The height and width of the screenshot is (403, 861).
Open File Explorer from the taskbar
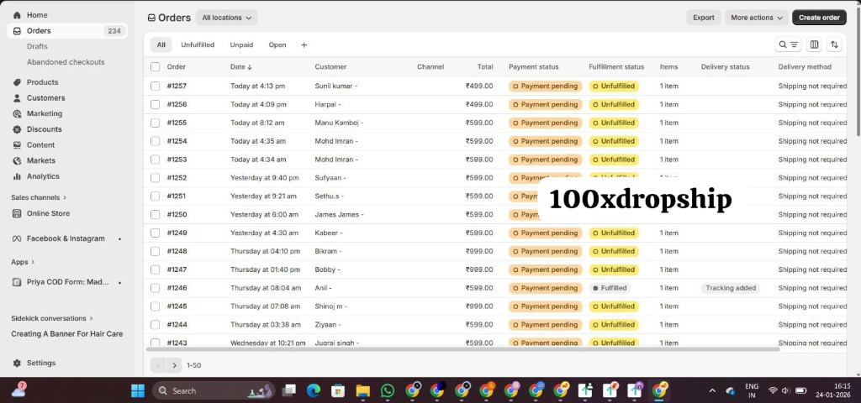point(363,390)
